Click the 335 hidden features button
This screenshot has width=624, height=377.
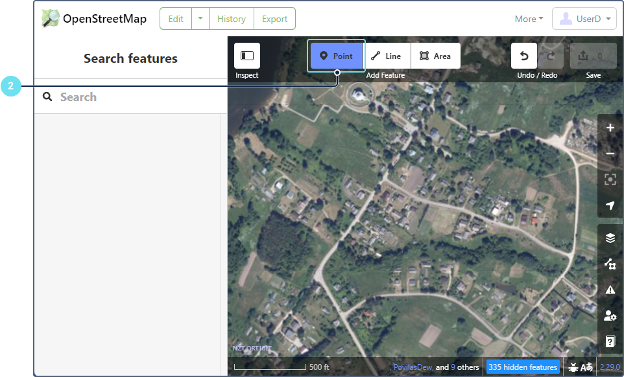coord(522,367)
